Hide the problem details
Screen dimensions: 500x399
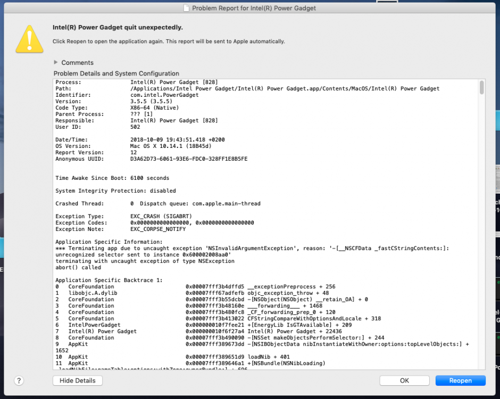(78, 380)
